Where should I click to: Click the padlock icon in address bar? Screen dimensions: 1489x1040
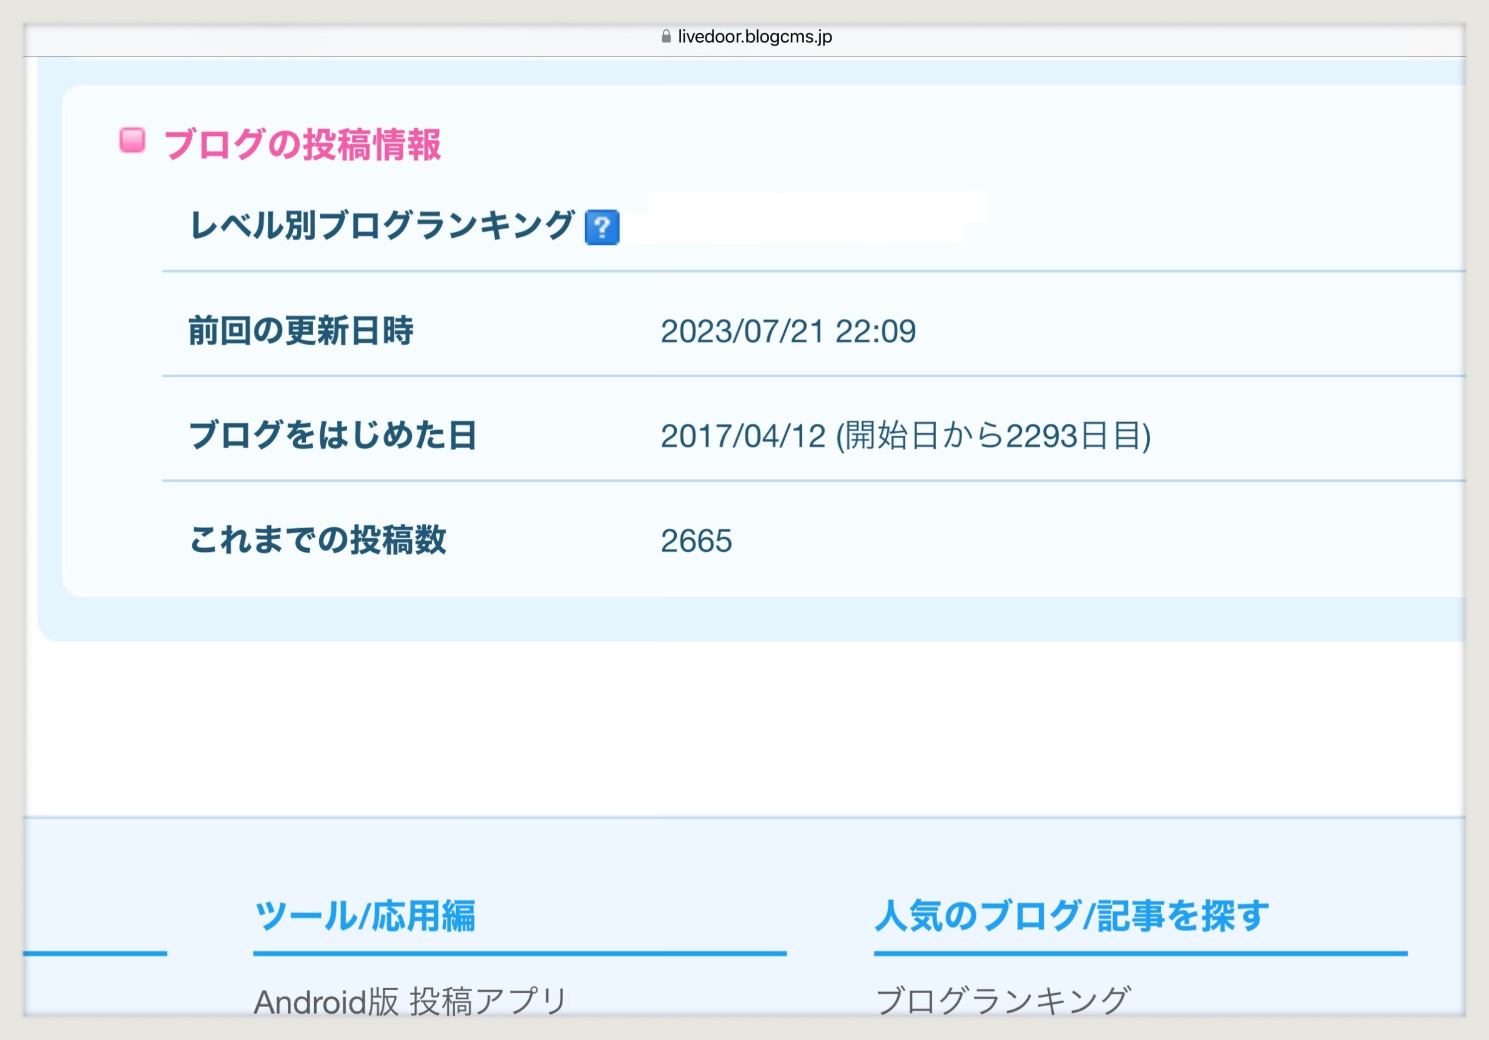[666, 36]
